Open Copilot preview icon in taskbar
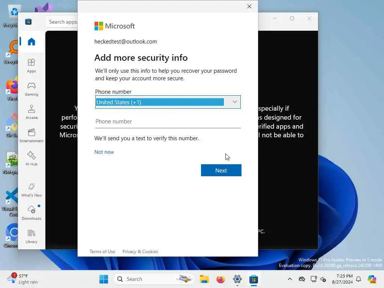 pyautogui.click(x=372, y=279)
